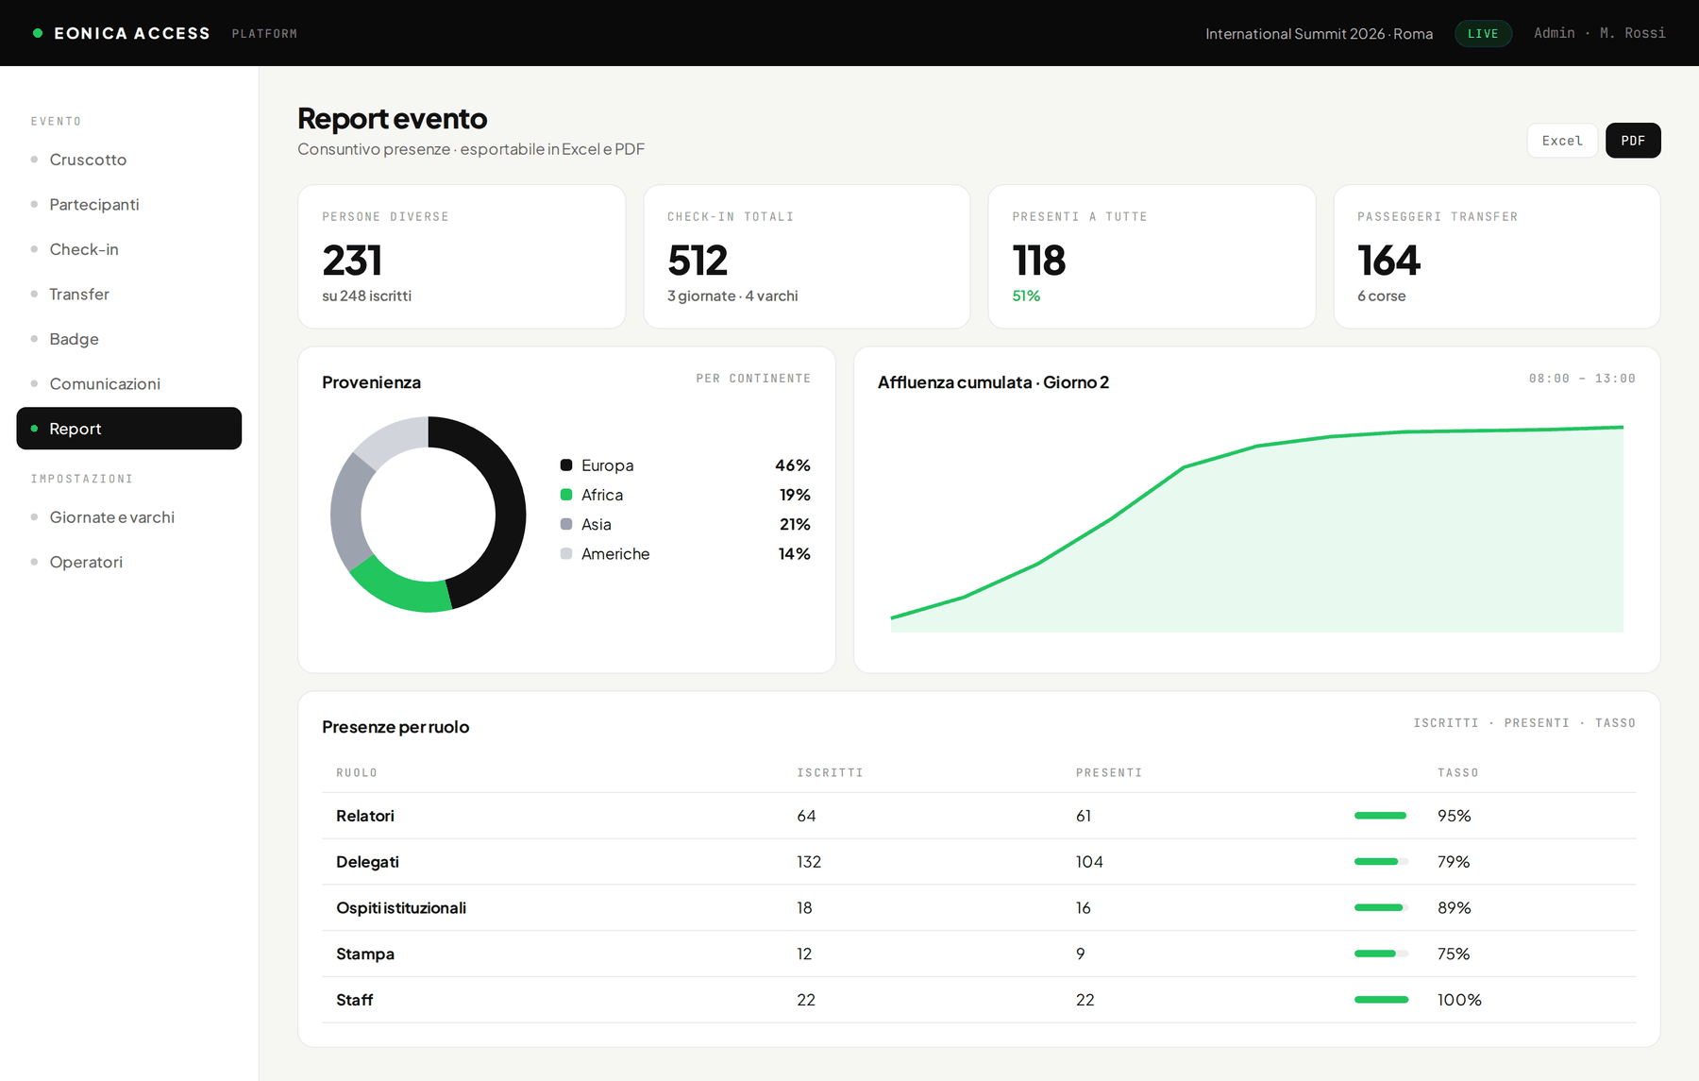Open Giornate e varchi settings

click(129, 517)
